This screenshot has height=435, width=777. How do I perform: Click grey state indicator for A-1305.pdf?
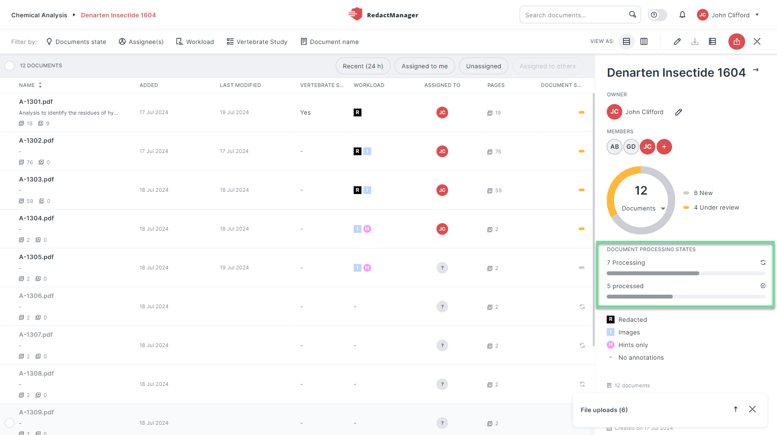click(x=582, y=268)
